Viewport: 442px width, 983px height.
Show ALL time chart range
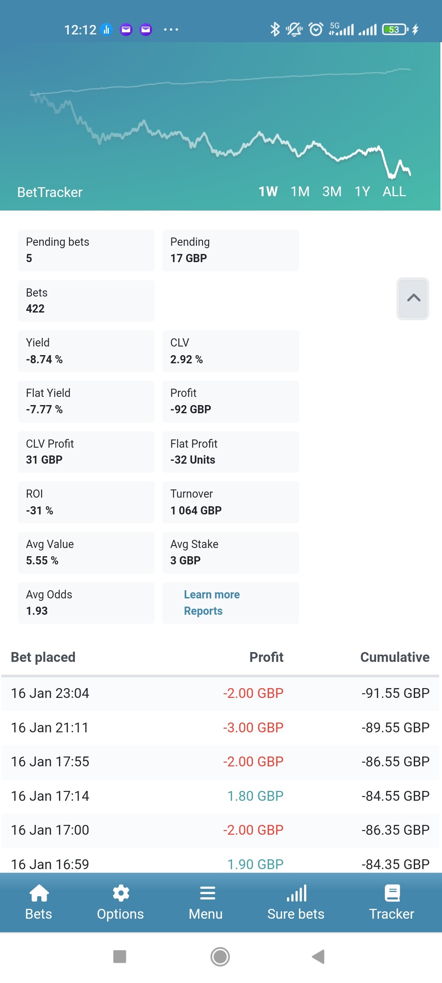394,191
